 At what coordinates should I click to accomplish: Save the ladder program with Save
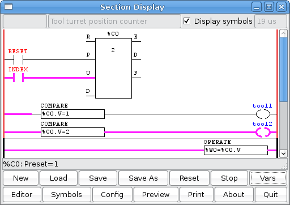98,178
